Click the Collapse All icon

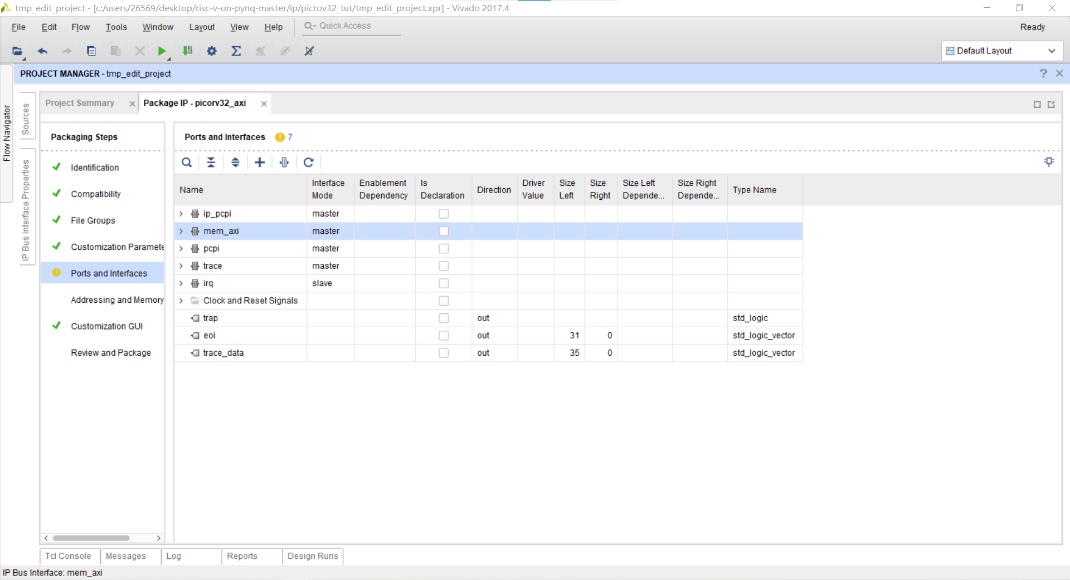pyautogui.click(x=211, y=162)
